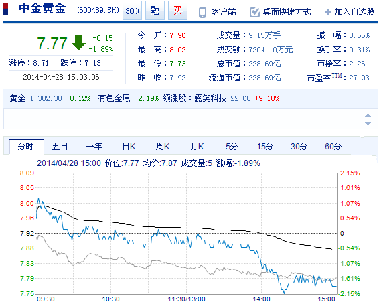Open the 日K chart tab
This screenshot has height=304, width=379.
coord(129,147)
